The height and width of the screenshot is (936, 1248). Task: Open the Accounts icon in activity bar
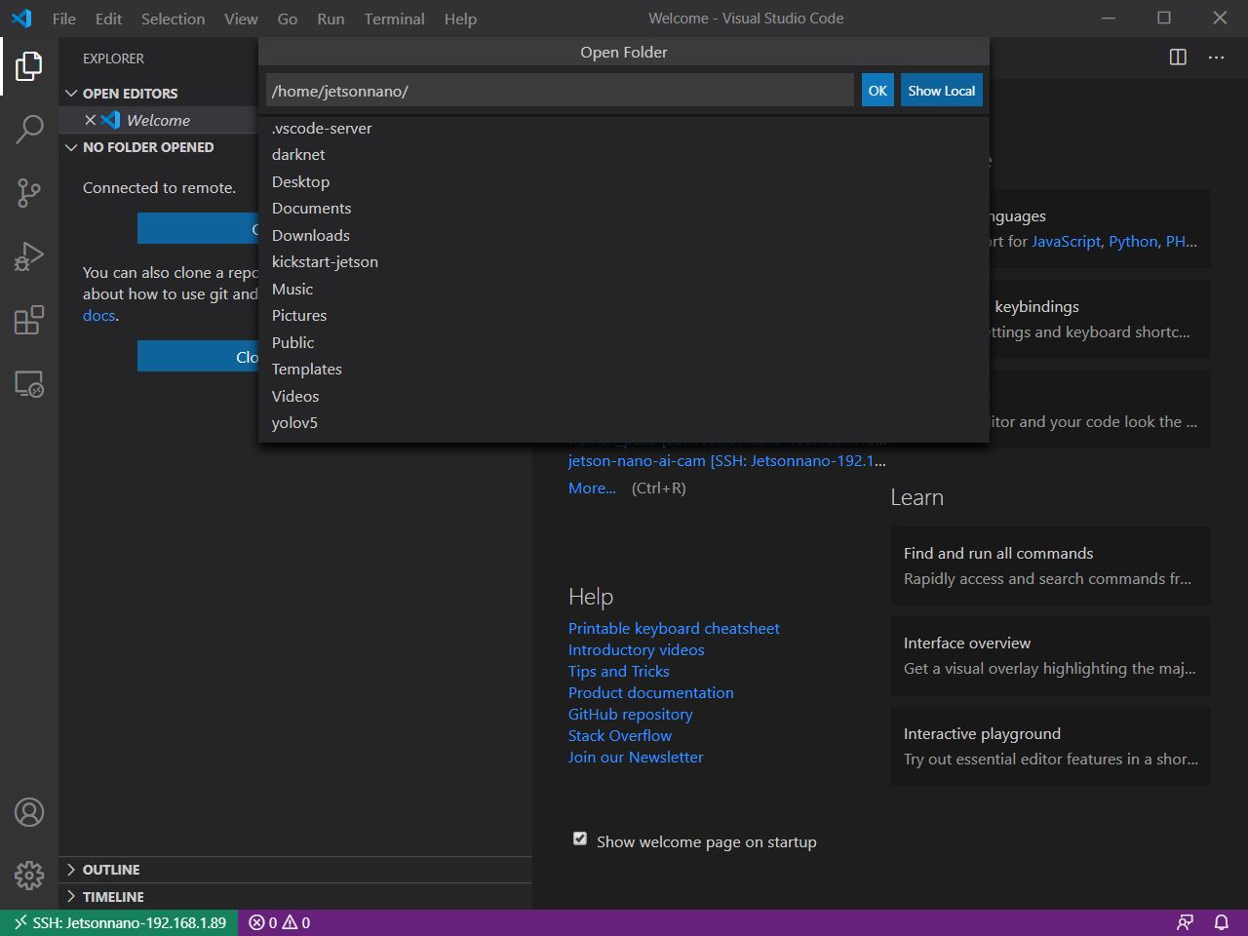tap(29, 812)
